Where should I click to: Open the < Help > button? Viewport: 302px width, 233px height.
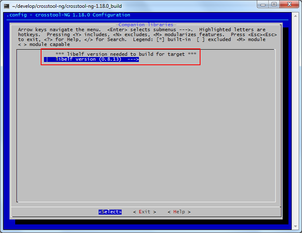[x=179, y=212]
